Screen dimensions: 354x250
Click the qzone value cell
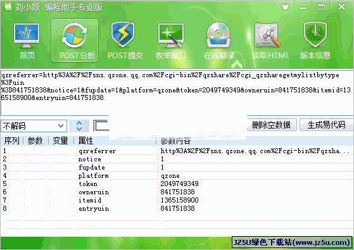[170, 176]
